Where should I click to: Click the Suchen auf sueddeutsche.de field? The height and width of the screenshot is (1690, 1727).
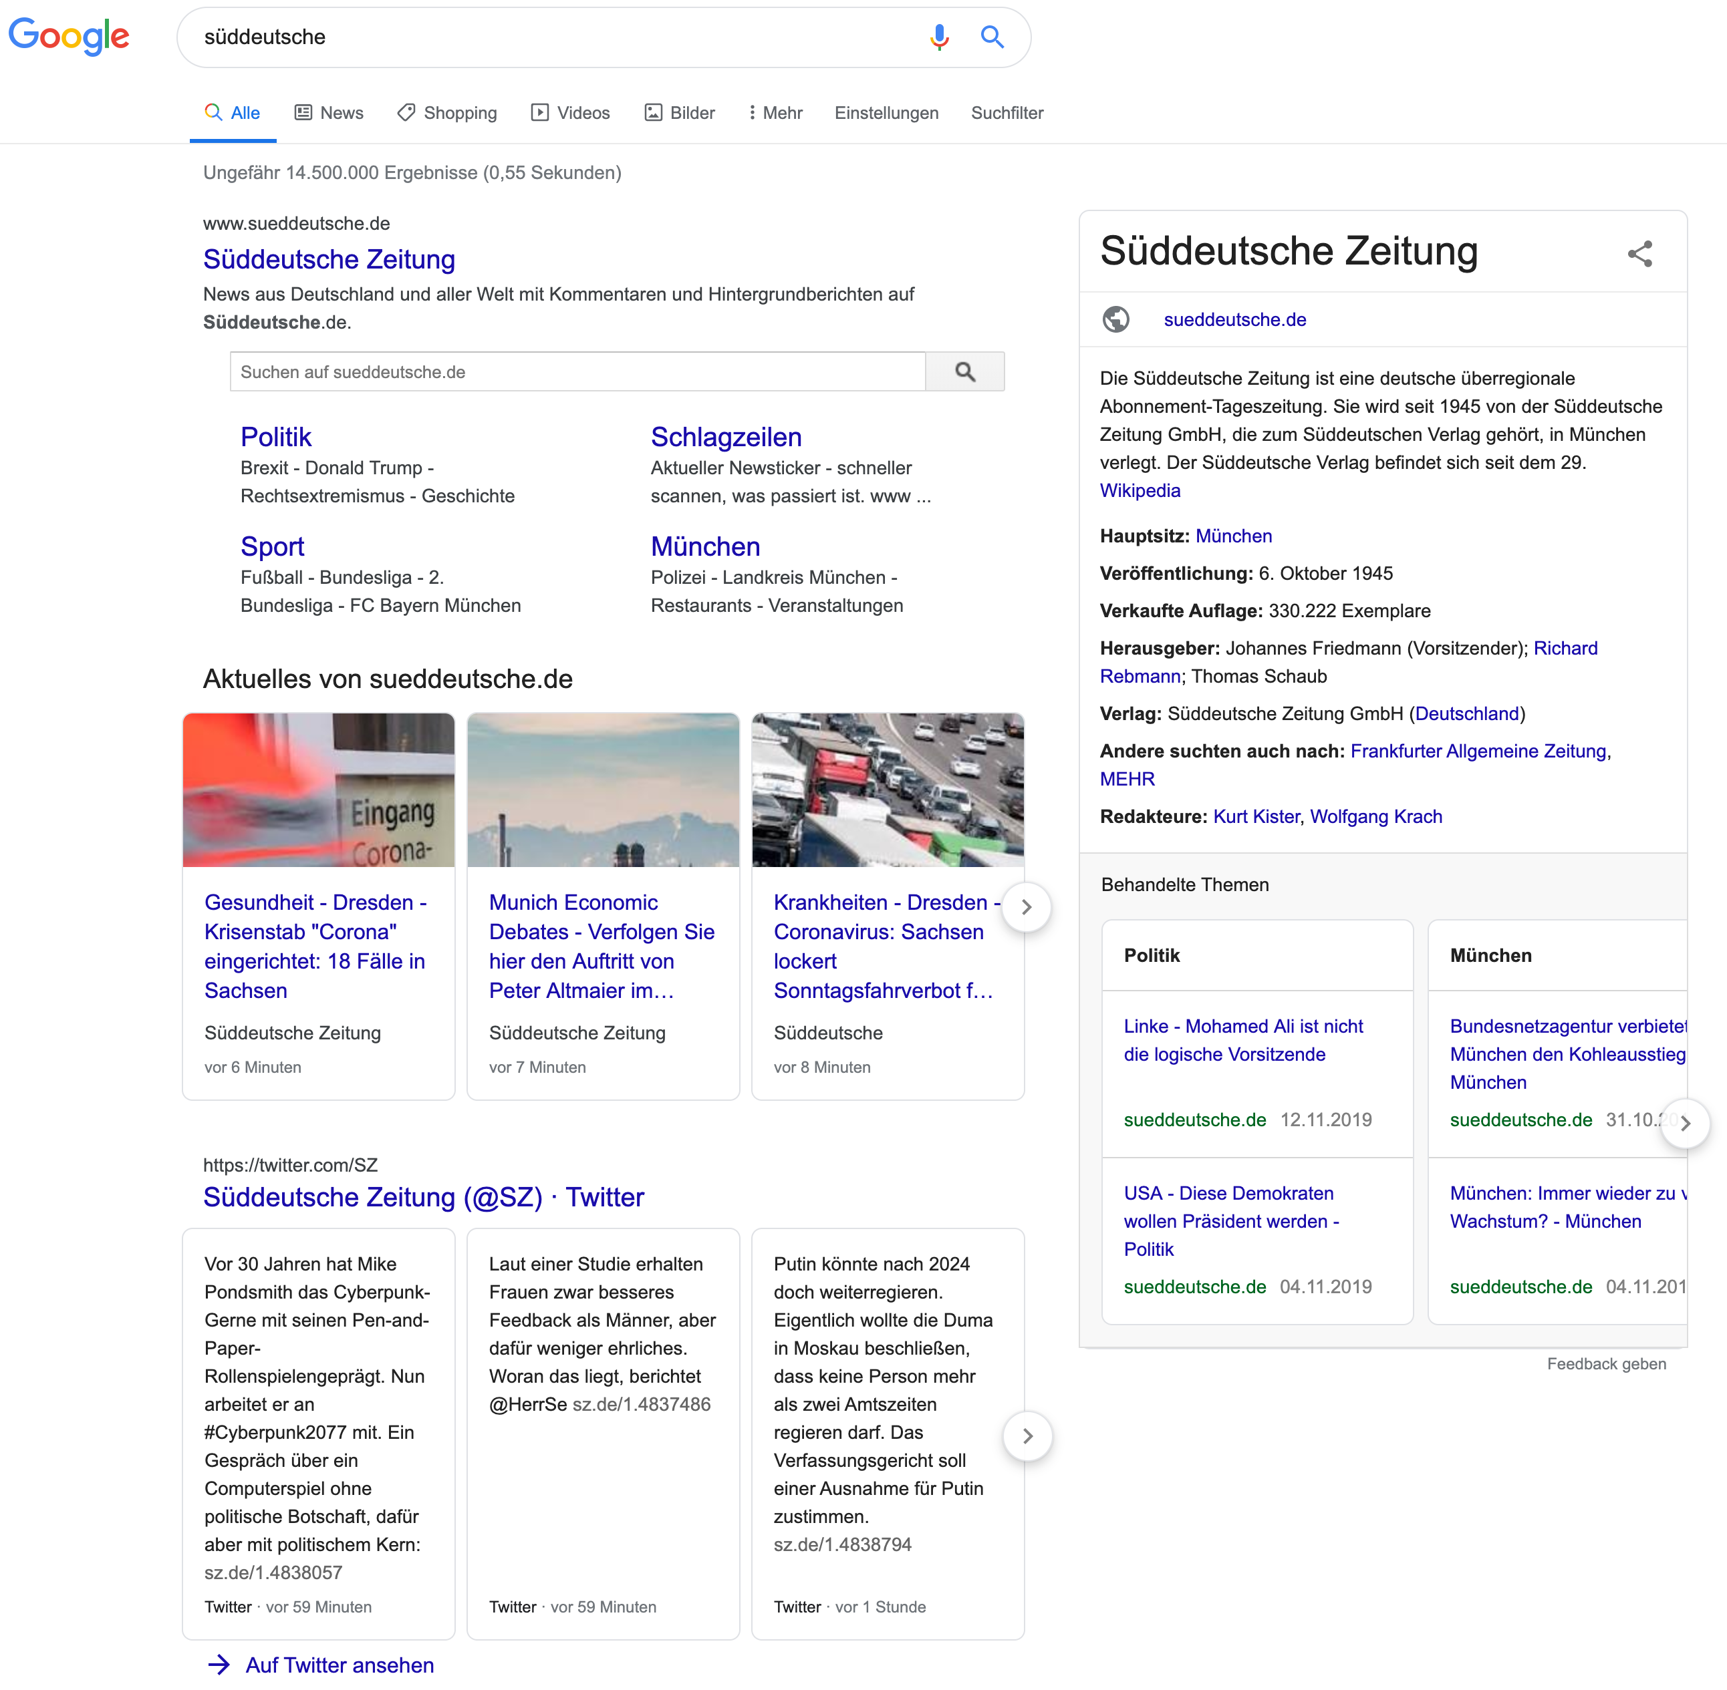(x=577, y=371)
